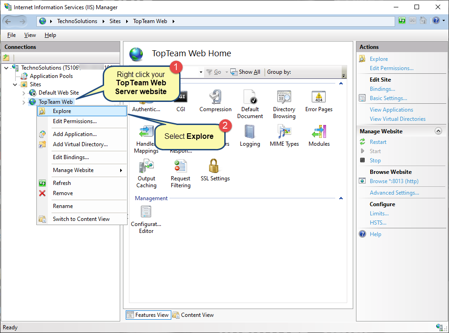Click the Show All button

click(246, 72)
